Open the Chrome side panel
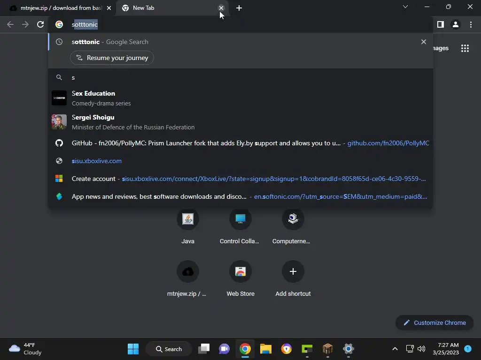 click(x=441, y=24)
